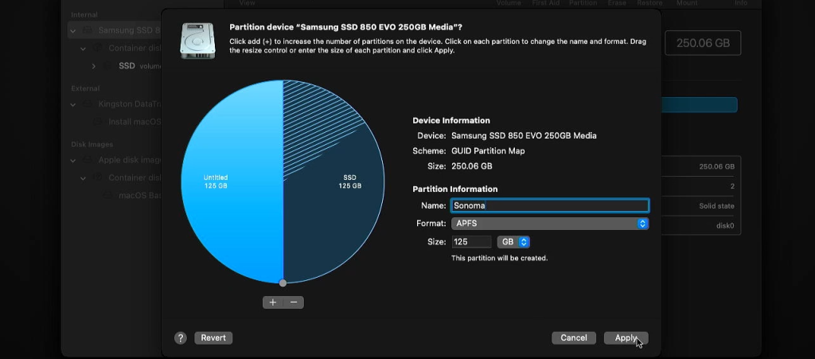Click the 'Solid state' type value
Image resolution: width=815 pixels, height=359 pixels.
716,205
